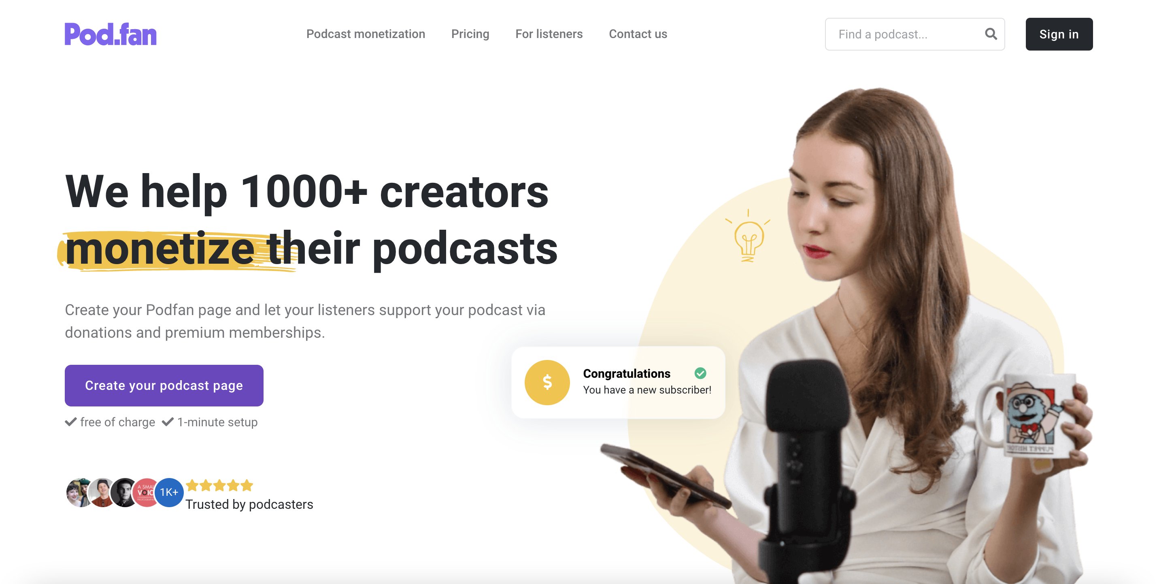The image size is (1157, 584).
Task: Open the Pricing page
Action: [470, 34]
